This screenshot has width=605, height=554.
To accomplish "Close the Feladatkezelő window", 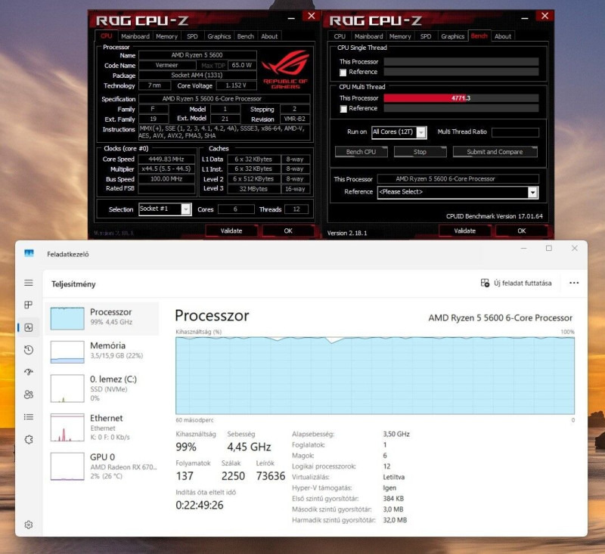I will (x=575, y=248).
